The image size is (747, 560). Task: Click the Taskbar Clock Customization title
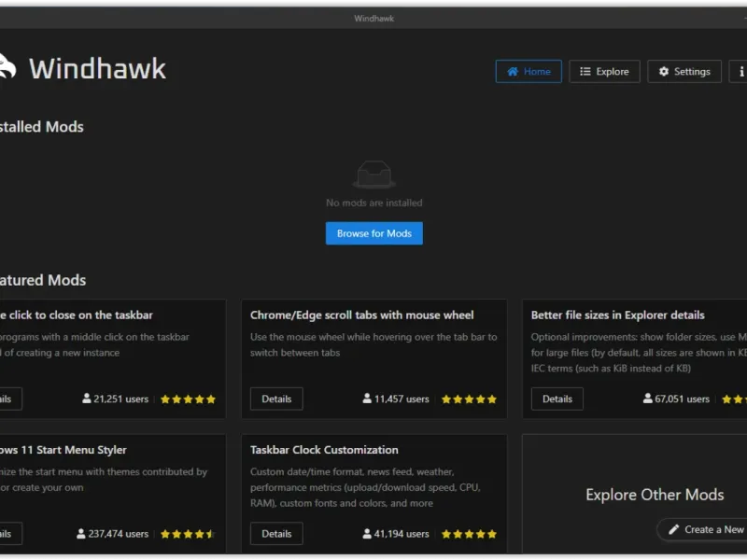324,450
